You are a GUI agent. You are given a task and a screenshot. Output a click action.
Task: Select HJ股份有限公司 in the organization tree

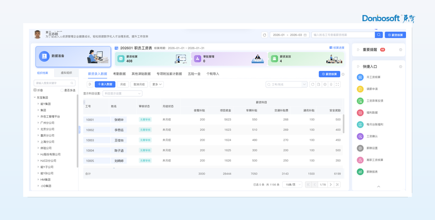(x=50, y=154)
